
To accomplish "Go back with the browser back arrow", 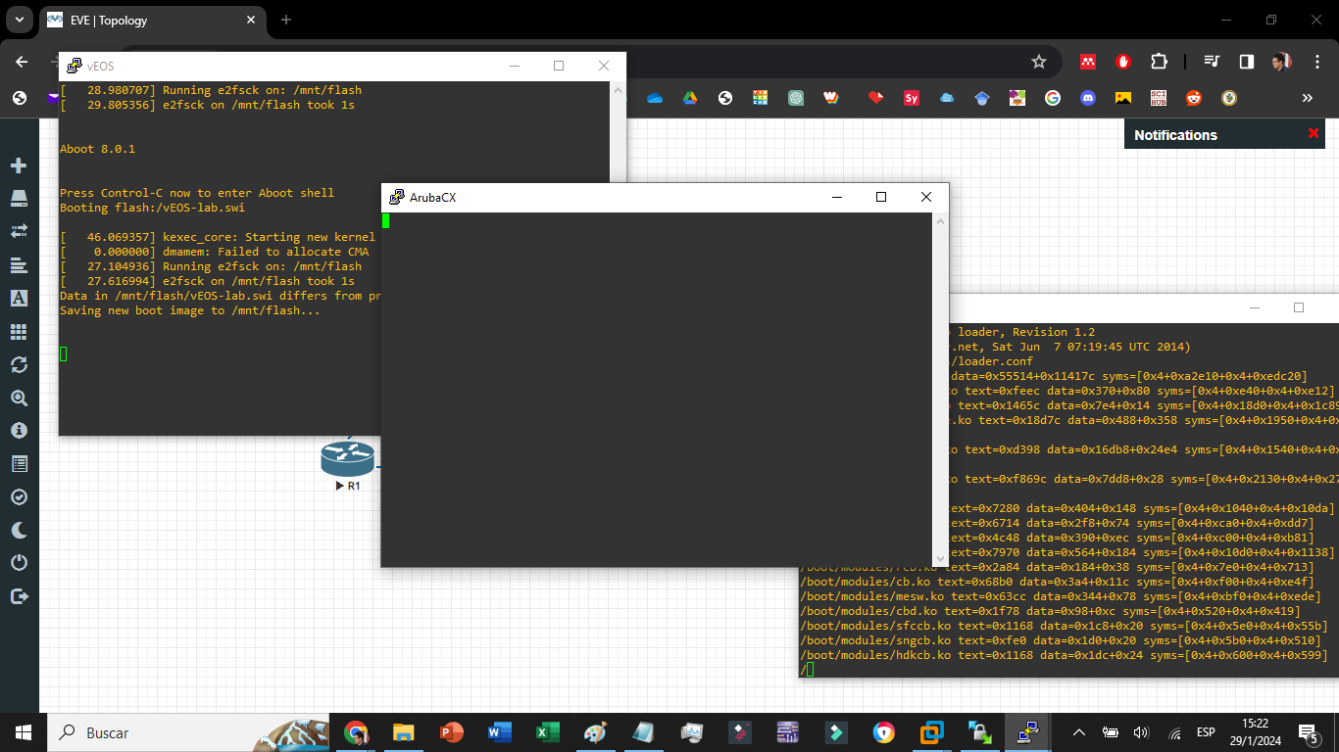I will (22, 62).
